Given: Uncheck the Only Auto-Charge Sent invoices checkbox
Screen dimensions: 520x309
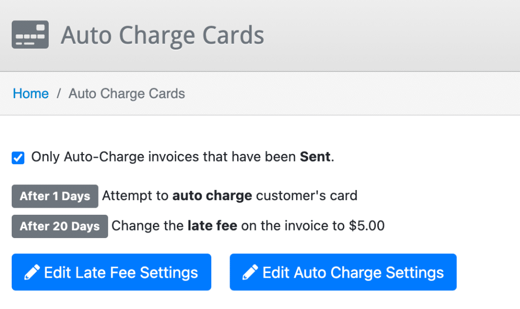Looking at the screenshot, I should pos(18,158).
